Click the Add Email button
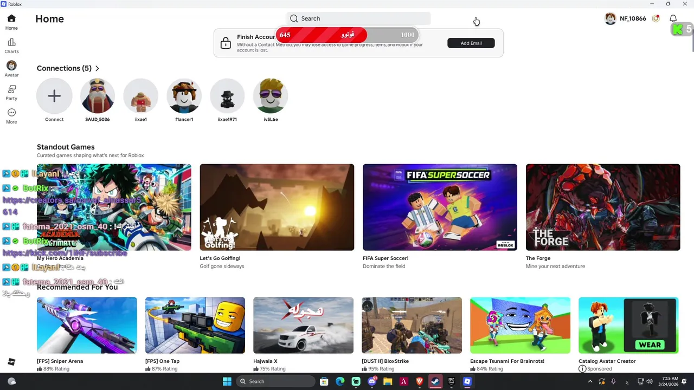694x390 pixels. 471,43
